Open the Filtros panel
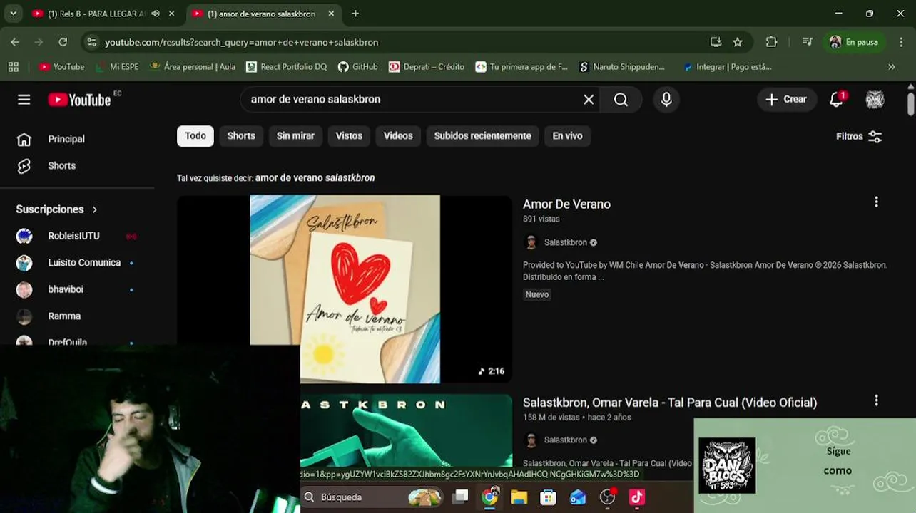Viewport: 916px width, 513px height. 859,136
